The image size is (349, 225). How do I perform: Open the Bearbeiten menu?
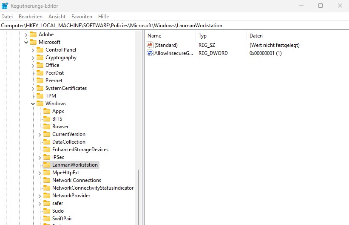(31, 17)
